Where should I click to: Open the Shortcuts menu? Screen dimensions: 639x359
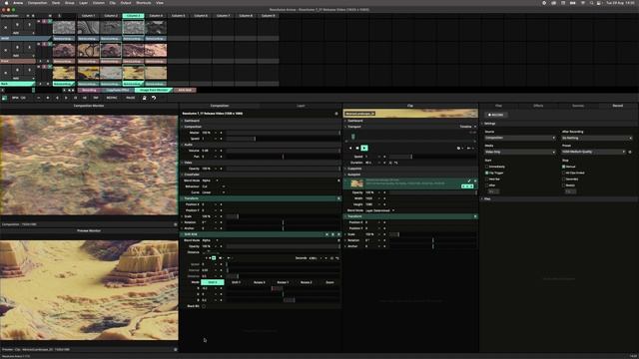pyautogui.click(x=144, y=3)
